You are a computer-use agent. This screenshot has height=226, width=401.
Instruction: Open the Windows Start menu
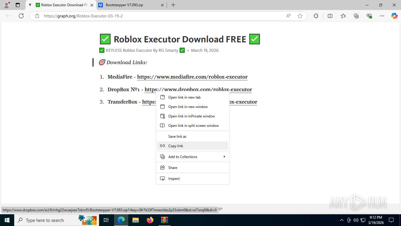(7, 220)
